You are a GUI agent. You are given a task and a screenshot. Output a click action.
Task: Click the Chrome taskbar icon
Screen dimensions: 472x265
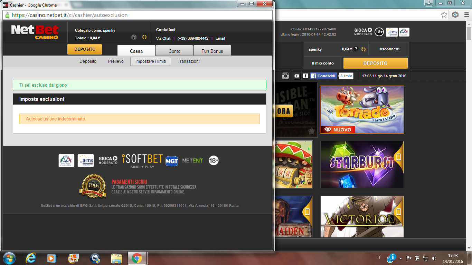tap(136, 258)
